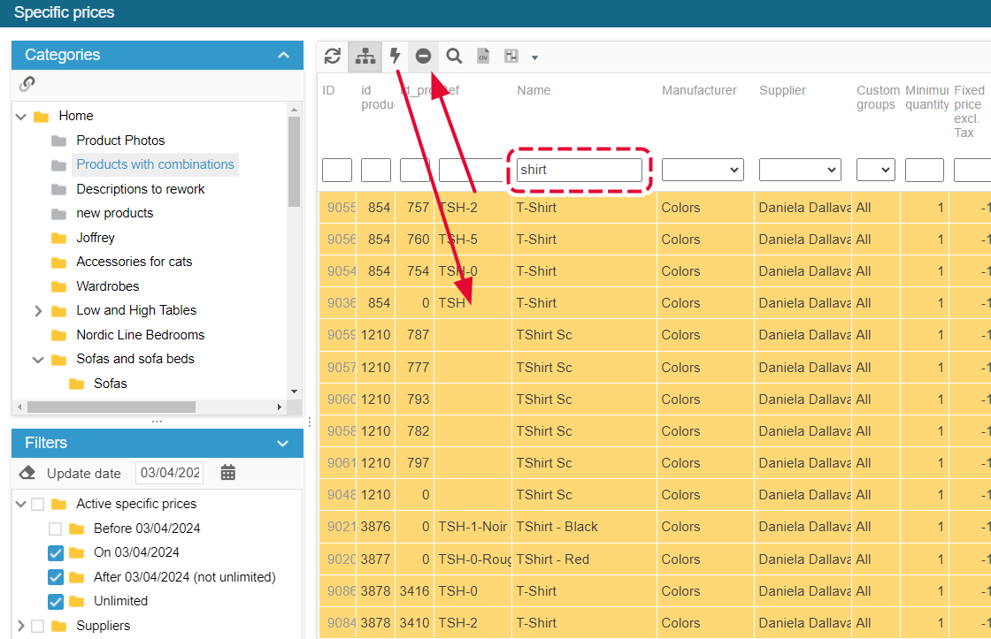Click the chain link icon under Categories
This screenshot has width=991, height=639.
click(x=27, y=84)
